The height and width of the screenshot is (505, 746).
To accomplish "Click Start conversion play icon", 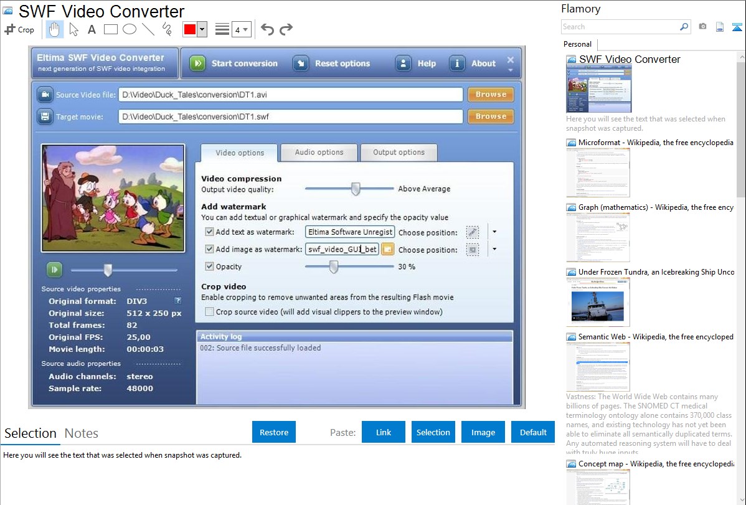I will coord(197,63).
